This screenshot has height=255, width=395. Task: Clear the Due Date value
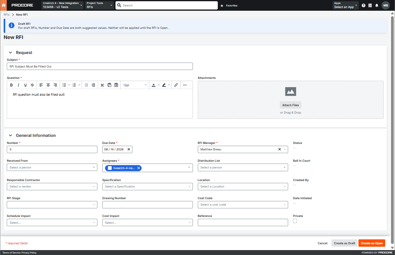click(129, 149)
